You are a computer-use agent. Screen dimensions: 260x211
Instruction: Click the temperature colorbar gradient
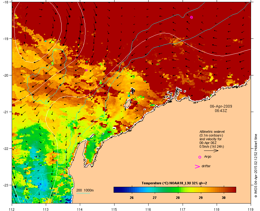(175, 190)
